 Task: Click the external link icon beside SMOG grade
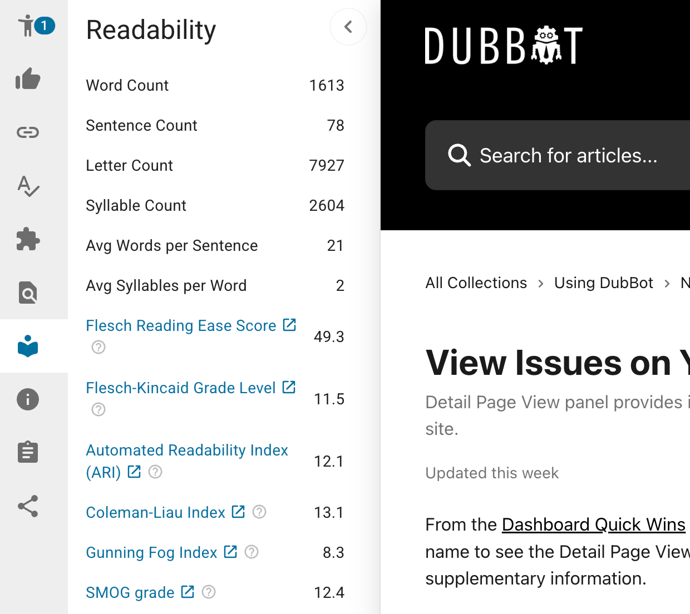[187, 591]
